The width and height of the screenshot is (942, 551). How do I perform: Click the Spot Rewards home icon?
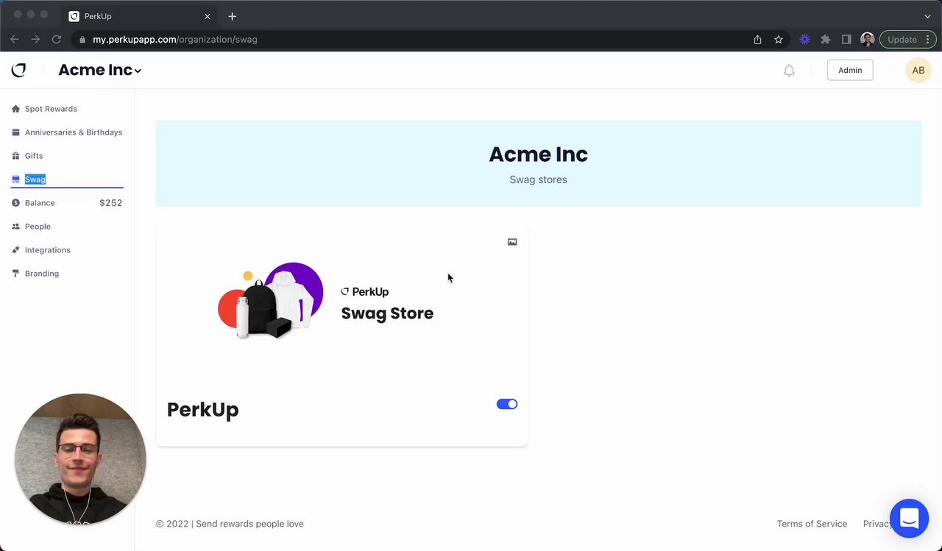[x=15, y=109]
